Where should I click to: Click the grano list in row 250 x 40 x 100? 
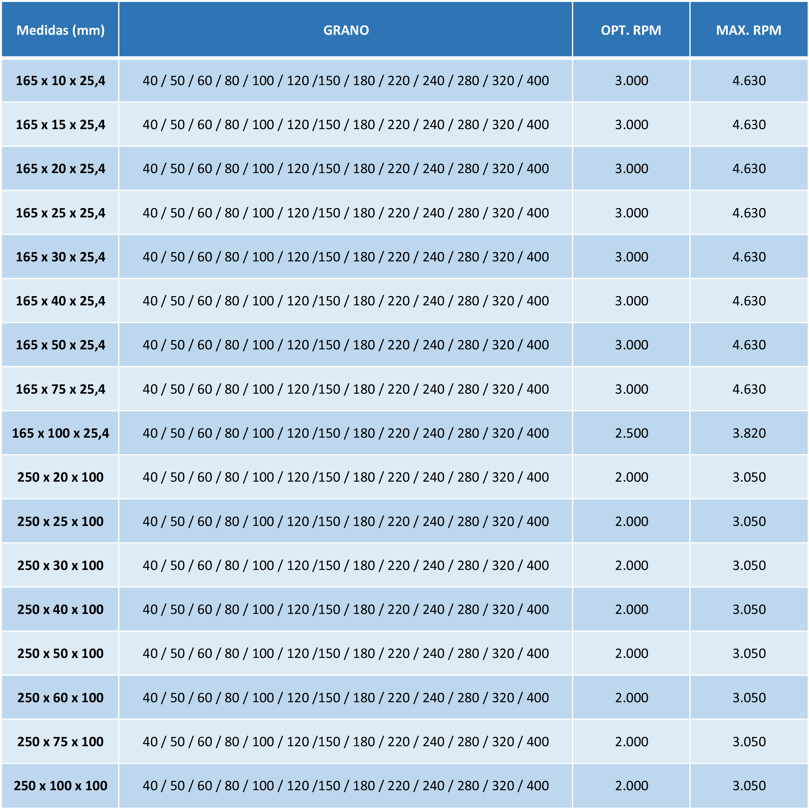point(346,609)
